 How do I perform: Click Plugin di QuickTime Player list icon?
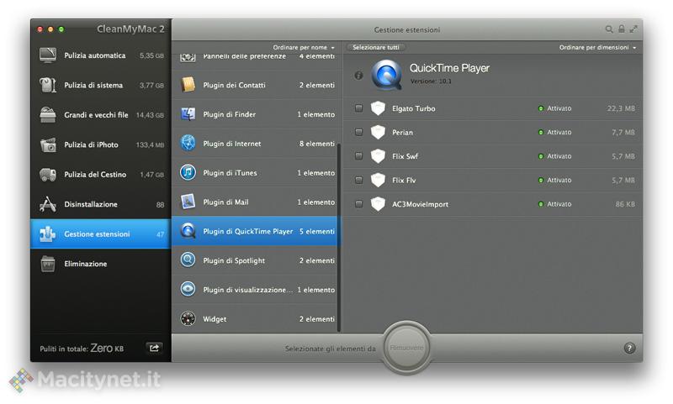pyautogui.click(x=188, y=231)
